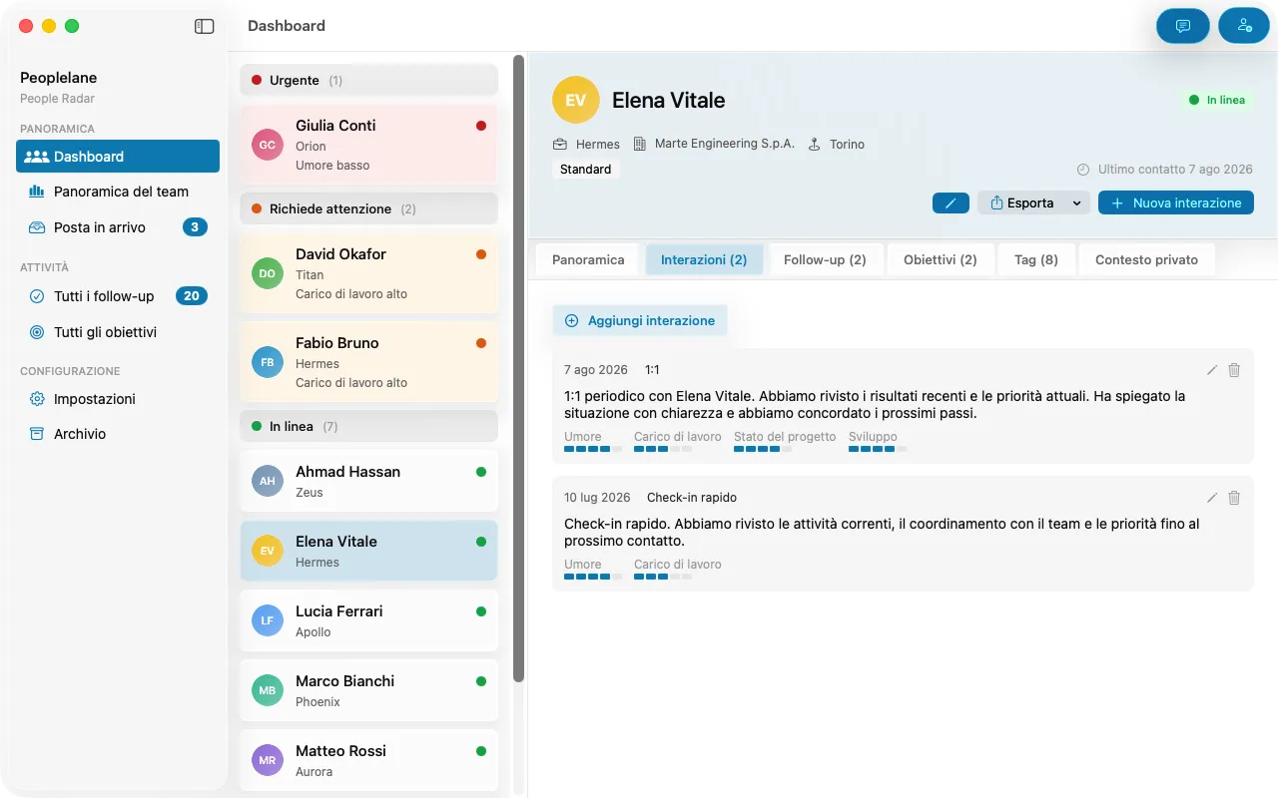Click 'Phoenix' under Marco Bianchi
The width and height of the screenshot is (1278, 798).
click(x=318, y=702)
